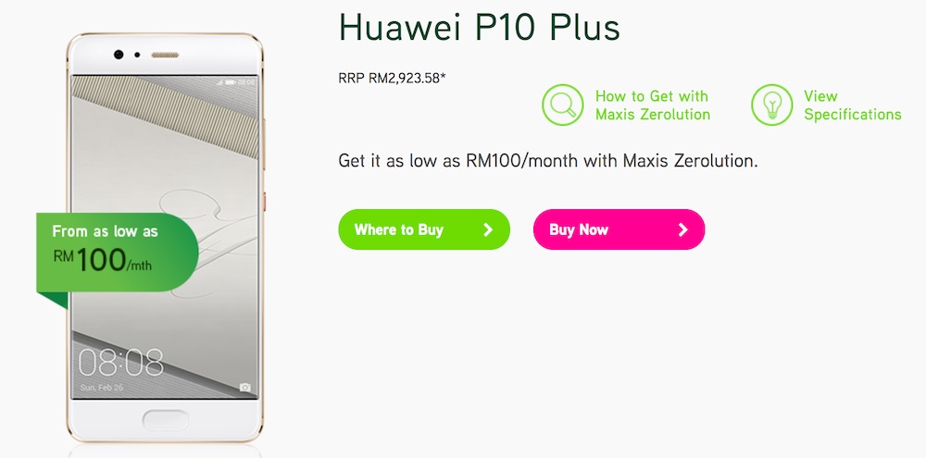Image resolution: width=926 pixels, height=458 pixels.
Task: Click the arrow in Buy Now button
Action: [682, 229]
